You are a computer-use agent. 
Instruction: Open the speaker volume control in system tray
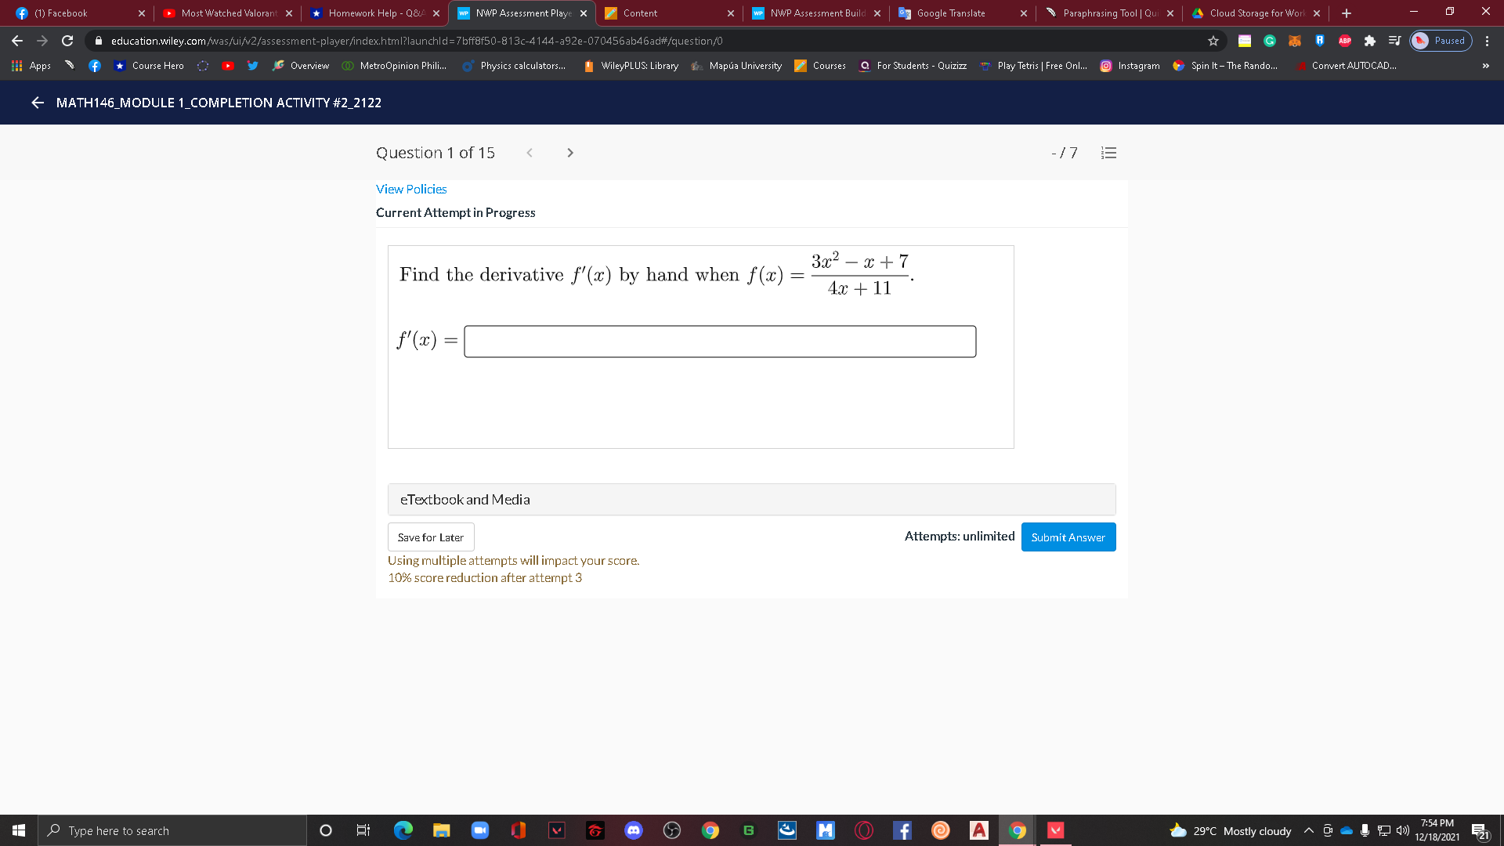[x=1401, y=830]
